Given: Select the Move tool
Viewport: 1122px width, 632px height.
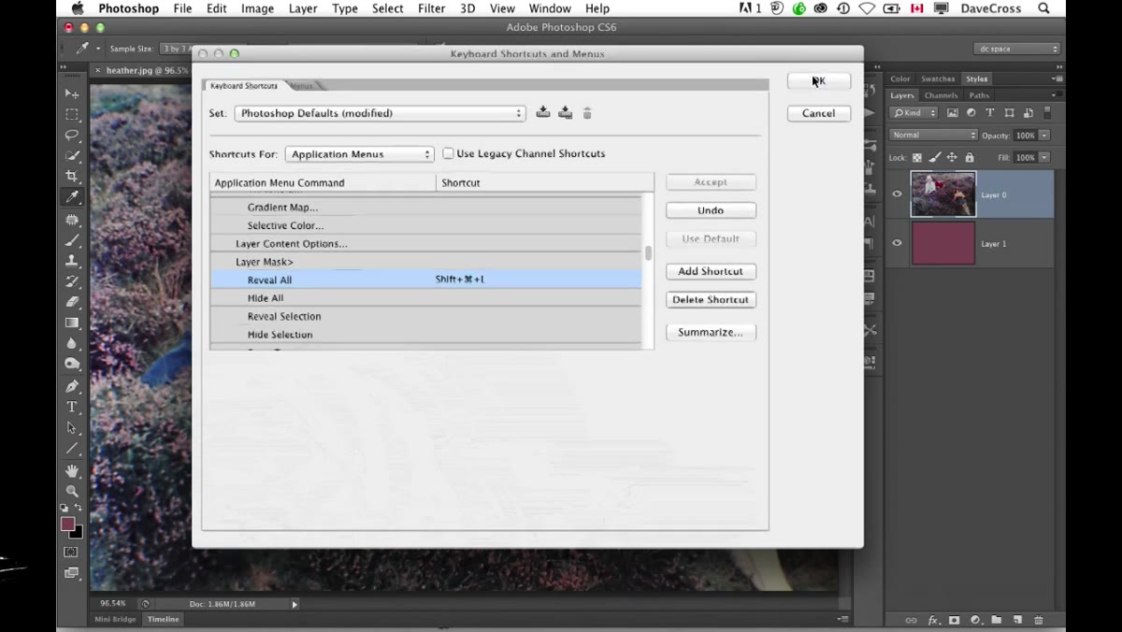Looking at the screenshot, I should [72, 93].
